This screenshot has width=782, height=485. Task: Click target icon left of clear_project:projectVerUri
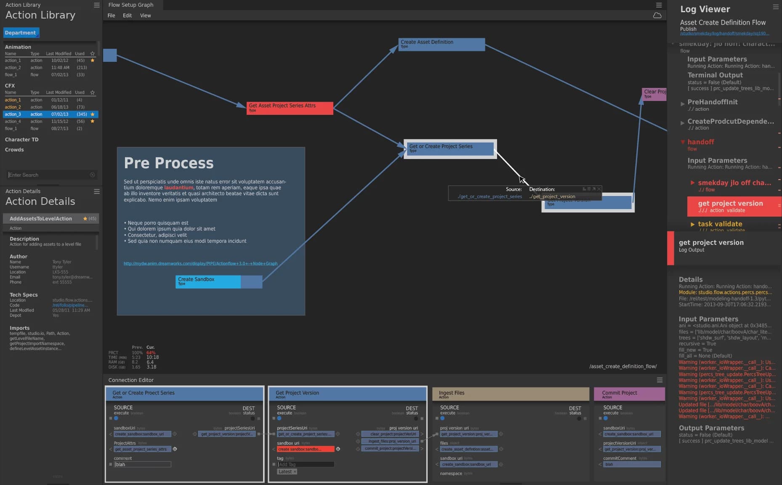358,434
